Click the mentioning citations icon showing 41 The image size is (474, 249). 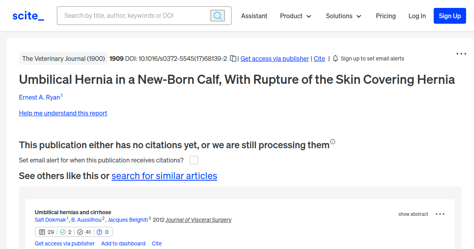(x=80, y=232)
